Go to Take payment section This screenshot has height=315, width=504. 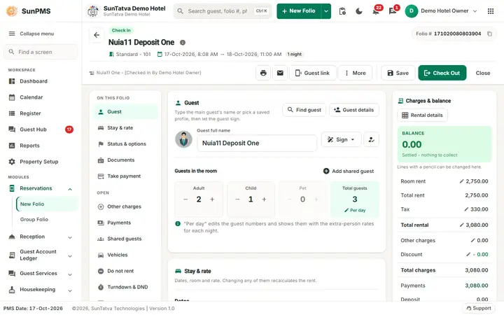[125, 176]
